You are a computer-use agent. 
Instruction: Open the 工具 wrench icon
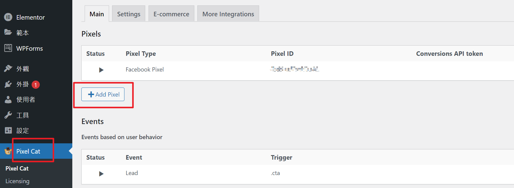click(x=8, y=115)
